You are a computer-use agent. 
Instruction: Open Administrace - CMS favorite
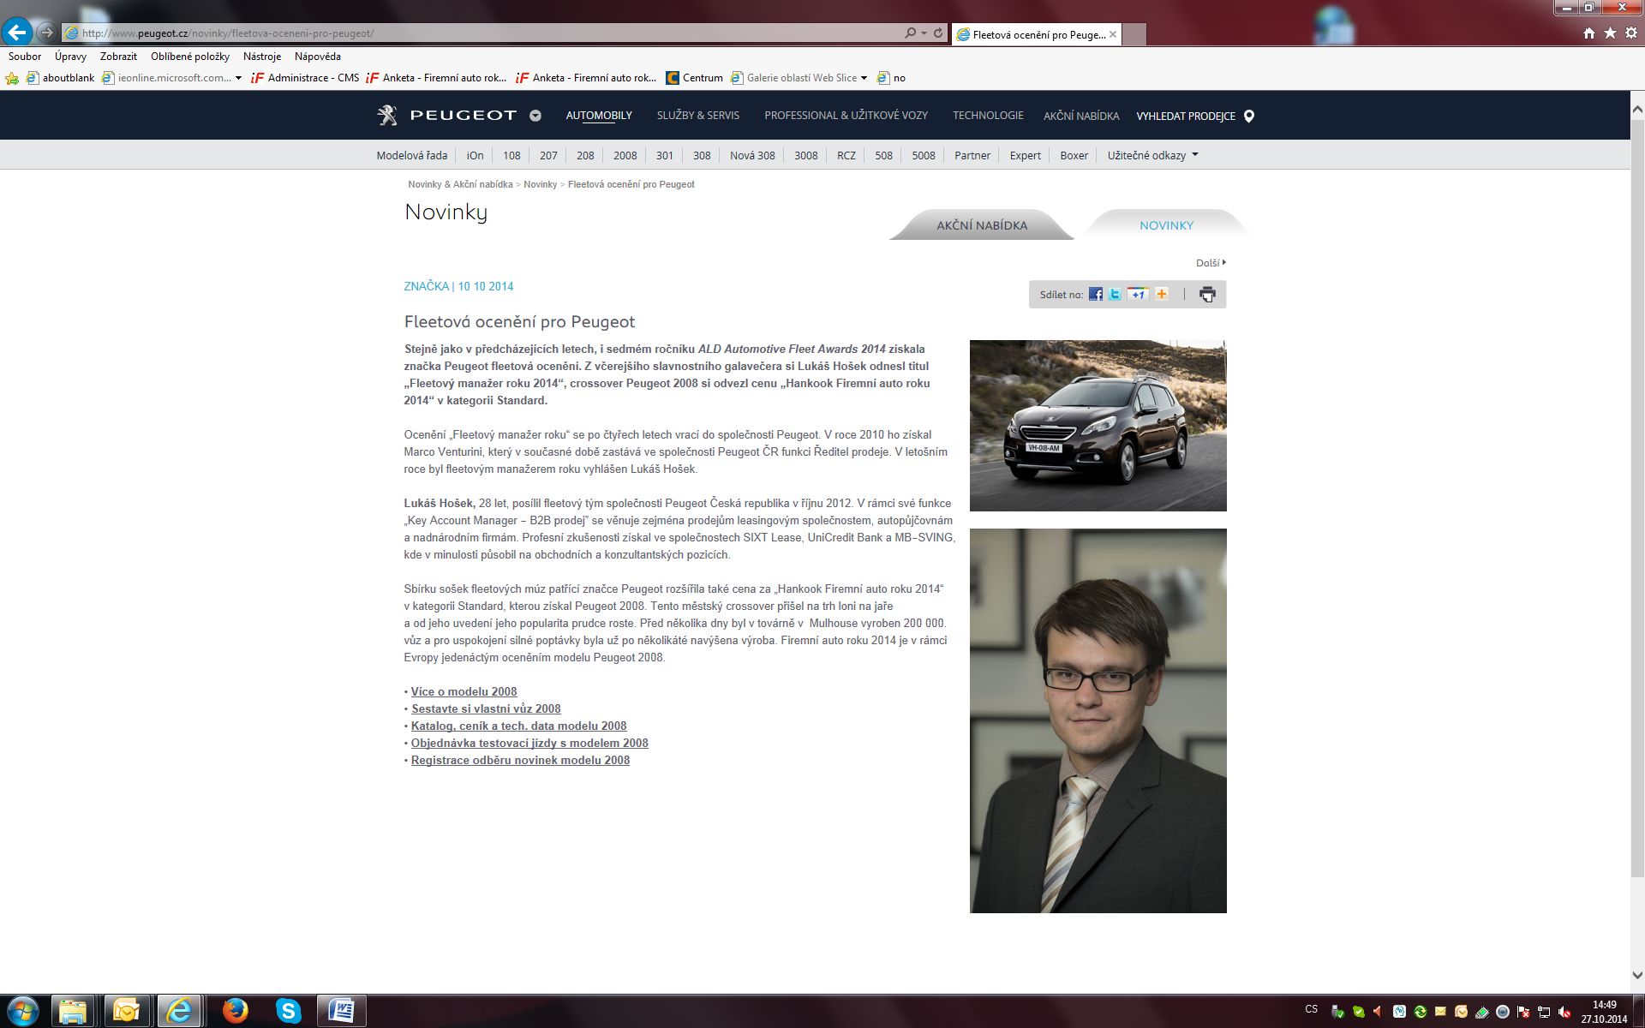(305, 78)
